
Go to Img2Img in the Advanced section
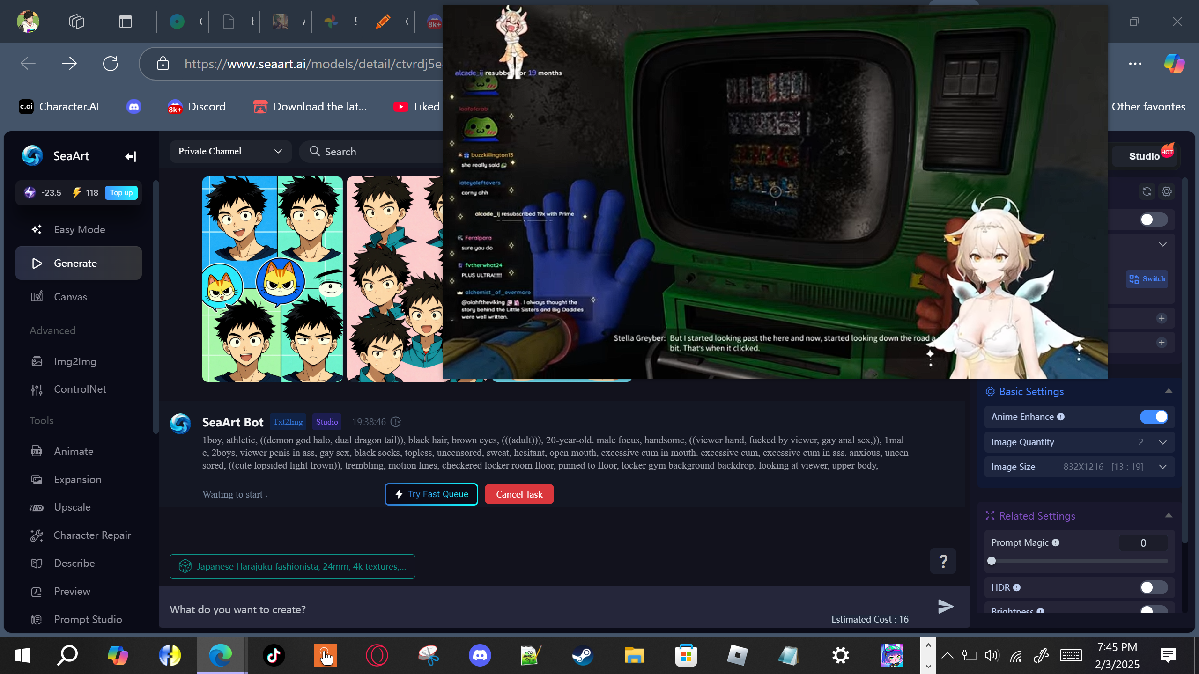79,361
